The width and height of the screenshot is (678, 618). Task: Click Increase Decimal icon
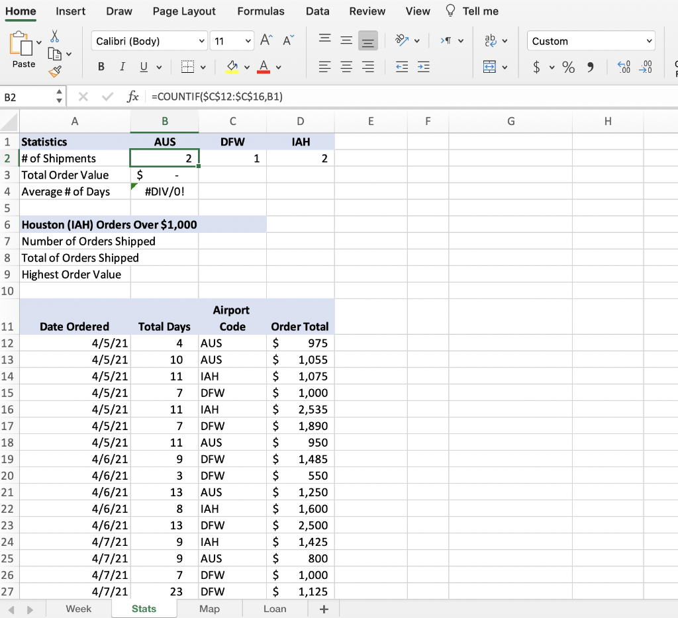[624, 67]
